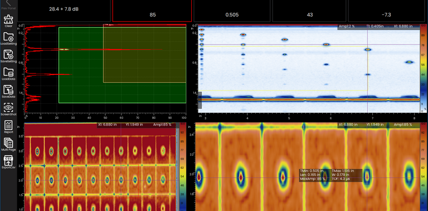The image size is (428, 211).
Task: Select the red-outlined reading box showing 85
Action: pos(152,11)
